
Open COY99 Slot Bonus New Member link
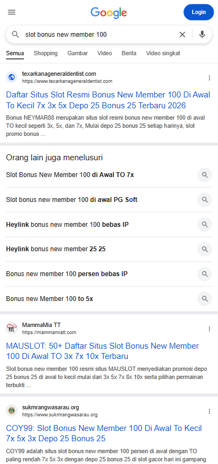[x=104, y=433]
